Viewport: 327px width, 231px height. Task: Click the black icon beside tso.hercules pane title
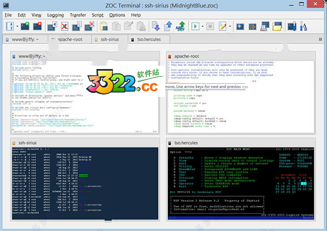169,143
